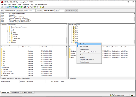Reconnect to the last server
This screenshot has width=136, height=97.
(31, 7)
